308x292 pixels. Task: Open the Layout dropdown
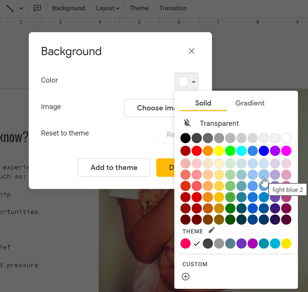(107, 8)
